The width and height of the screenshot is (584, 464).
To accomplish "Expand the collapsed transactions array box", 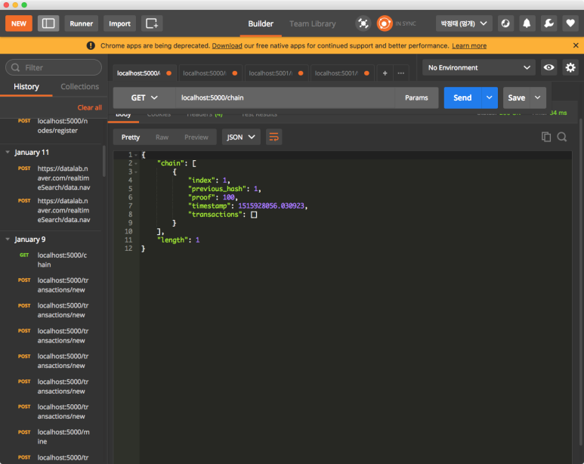I will (254, 215).
